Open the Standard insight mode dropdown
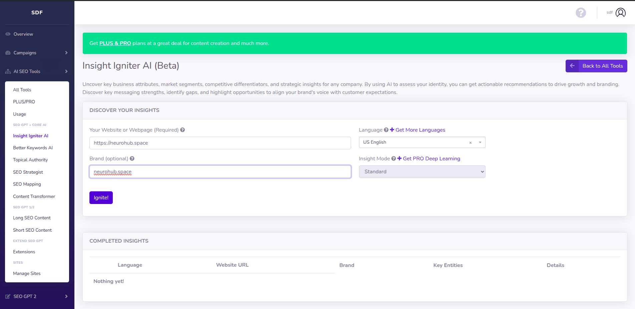Image resolution: width=635 pixels, height=309 pixels. coord(422,172)
